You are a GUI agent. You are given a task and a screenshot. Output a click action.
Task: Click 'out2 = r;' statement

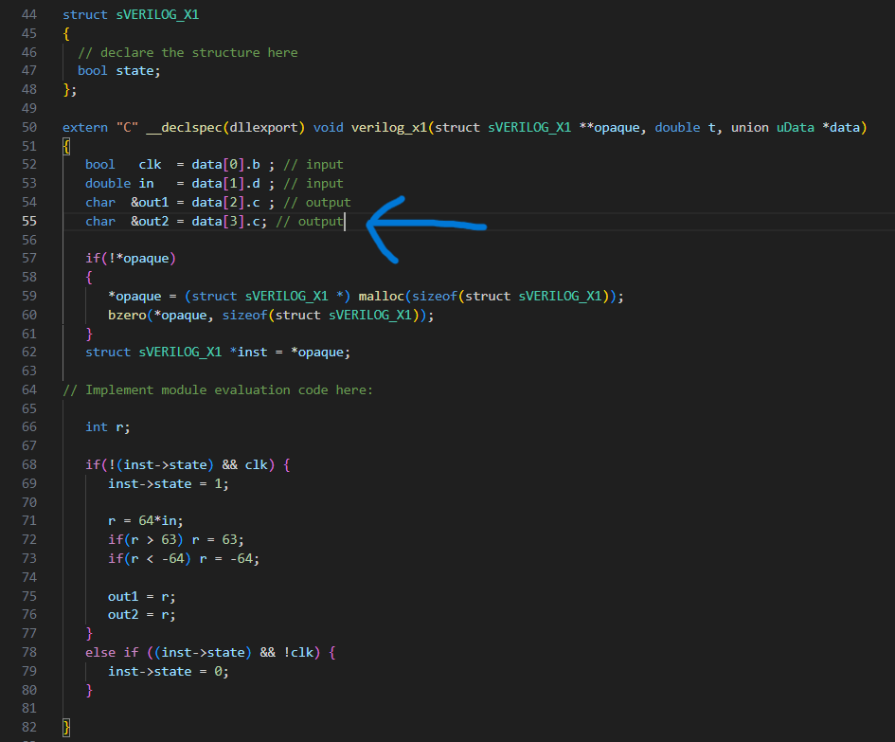pyautogui.click(x=141, y=615)
